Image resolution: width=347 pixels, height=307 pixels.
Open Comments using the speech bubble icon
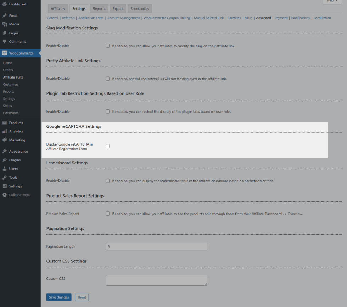(x=5, y=42)
